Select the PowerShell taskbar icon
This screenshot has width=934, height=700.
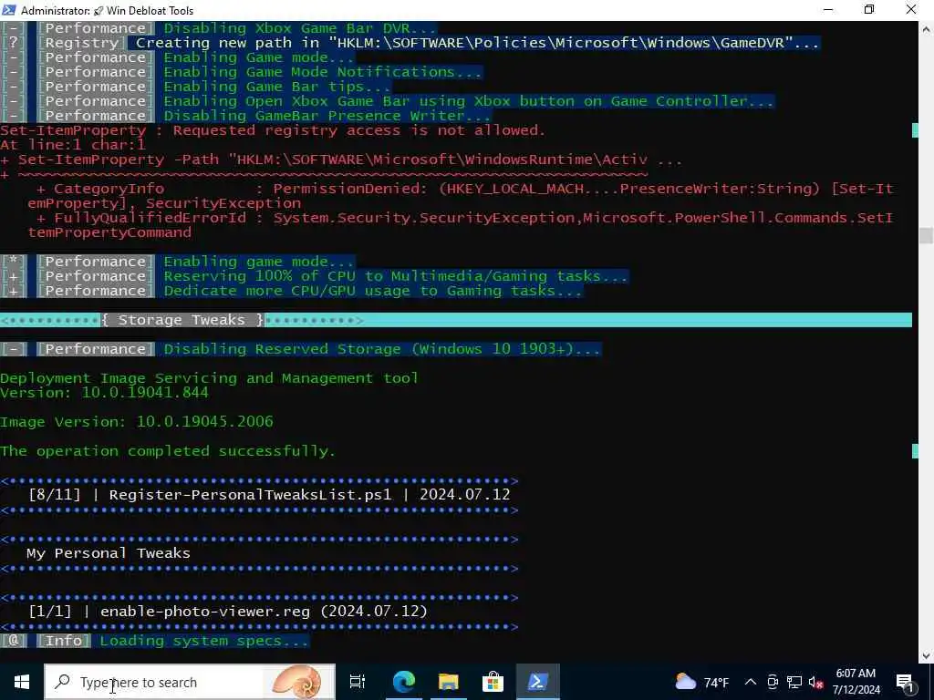[538, 682]
